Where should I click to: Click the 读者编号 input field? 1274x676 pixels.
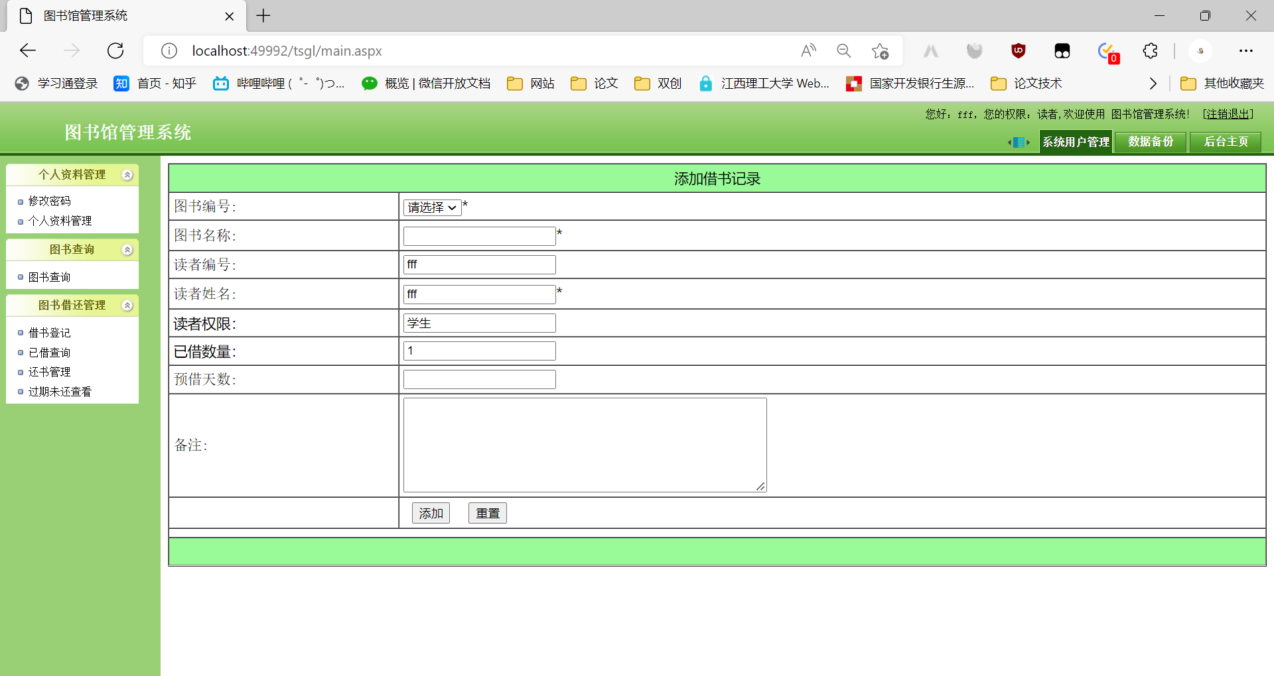coord(479,264)
